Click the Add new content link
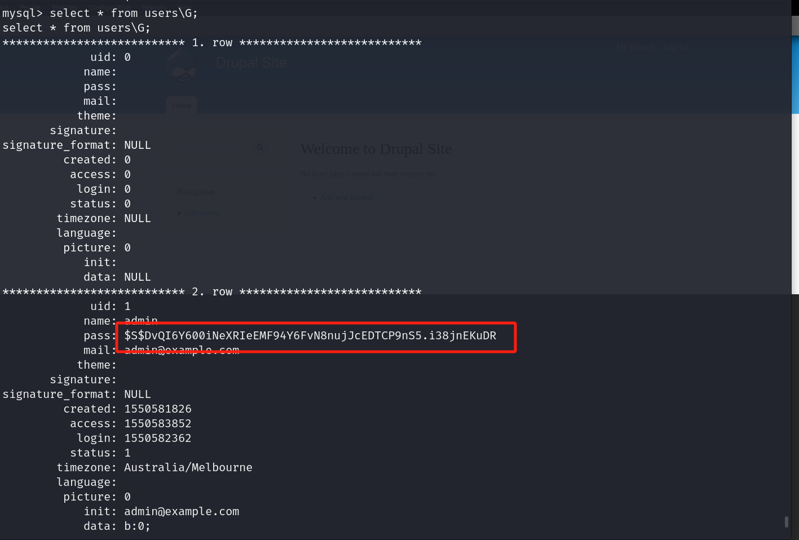Screen dimensions: 799x540 [347, 197]
